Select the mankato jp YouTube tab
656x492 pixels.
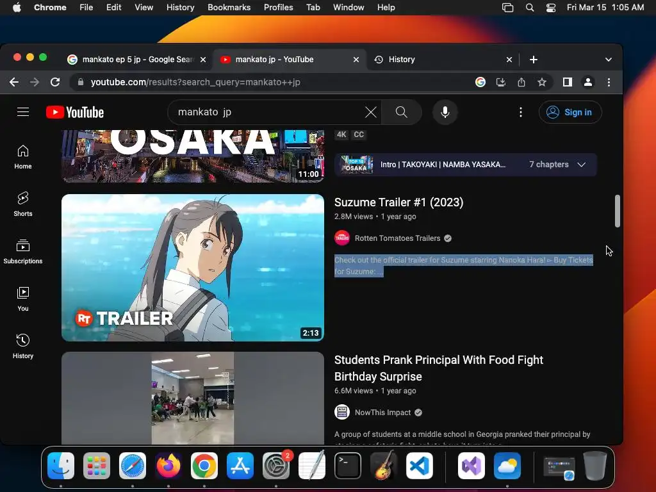tap(290, 60)
